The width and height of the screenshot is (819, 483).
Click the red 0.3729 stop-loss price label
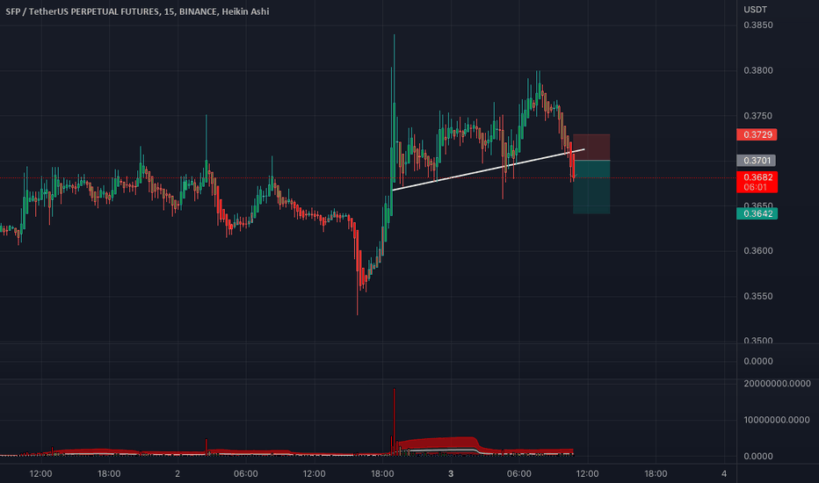click(757, 134)
